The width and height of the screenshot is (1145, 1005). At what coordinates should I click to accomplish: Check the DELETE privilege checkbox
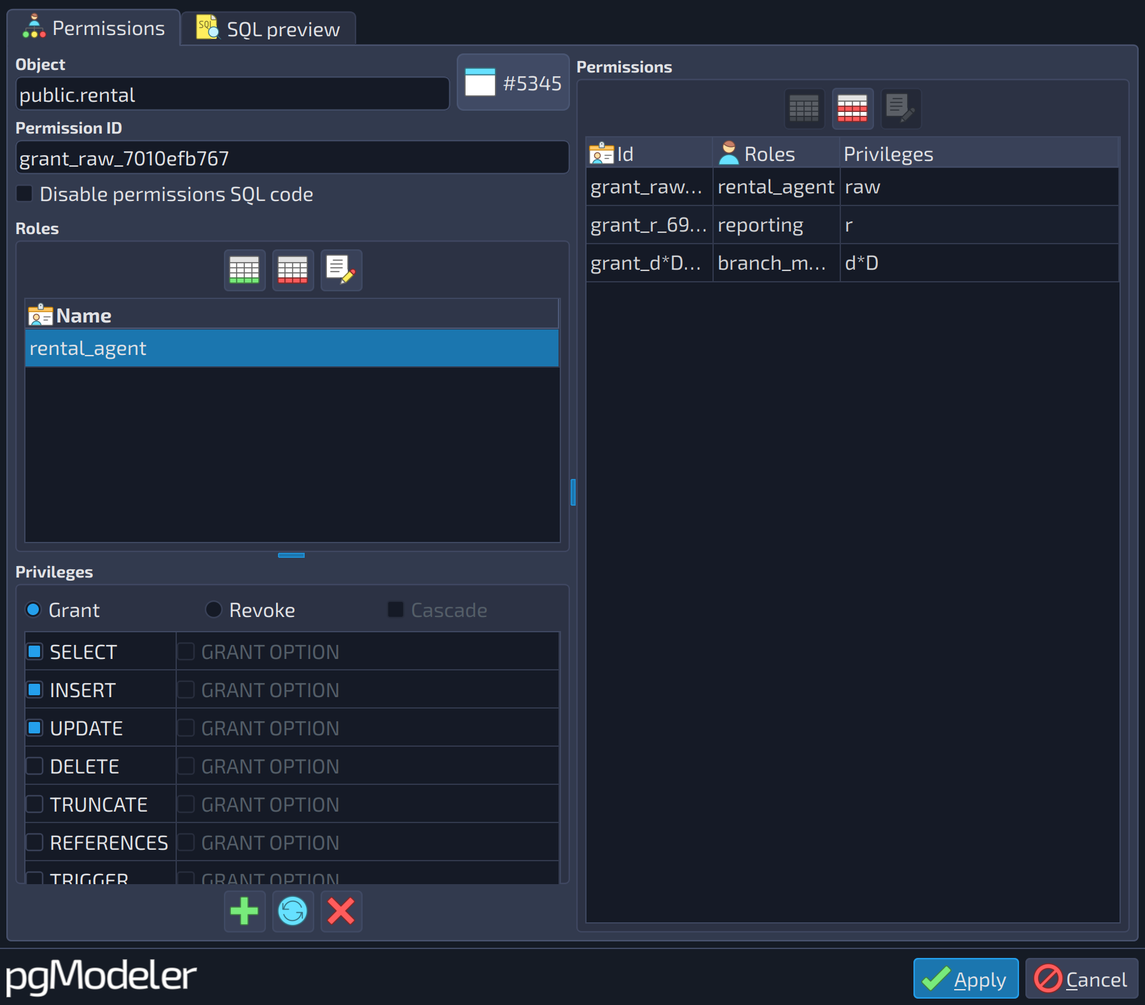35,766
